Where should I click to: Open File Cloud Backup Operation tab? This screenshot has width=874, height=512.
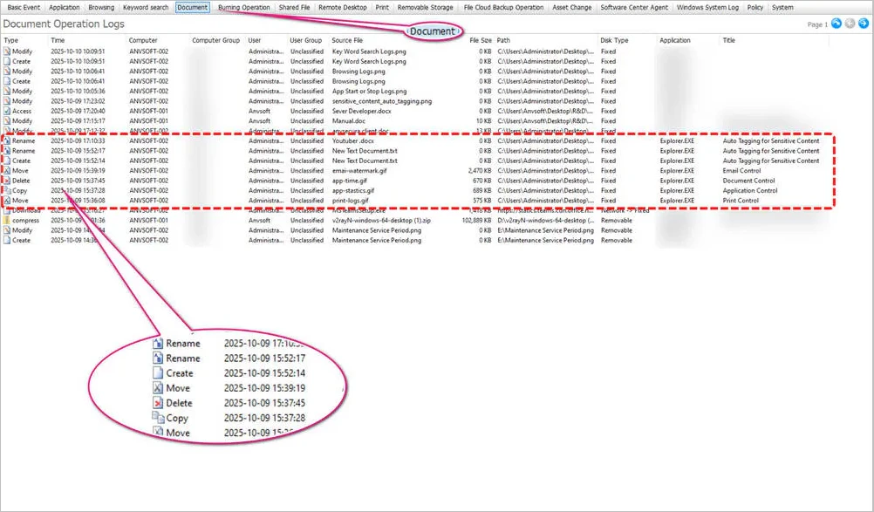click(503, 7)
